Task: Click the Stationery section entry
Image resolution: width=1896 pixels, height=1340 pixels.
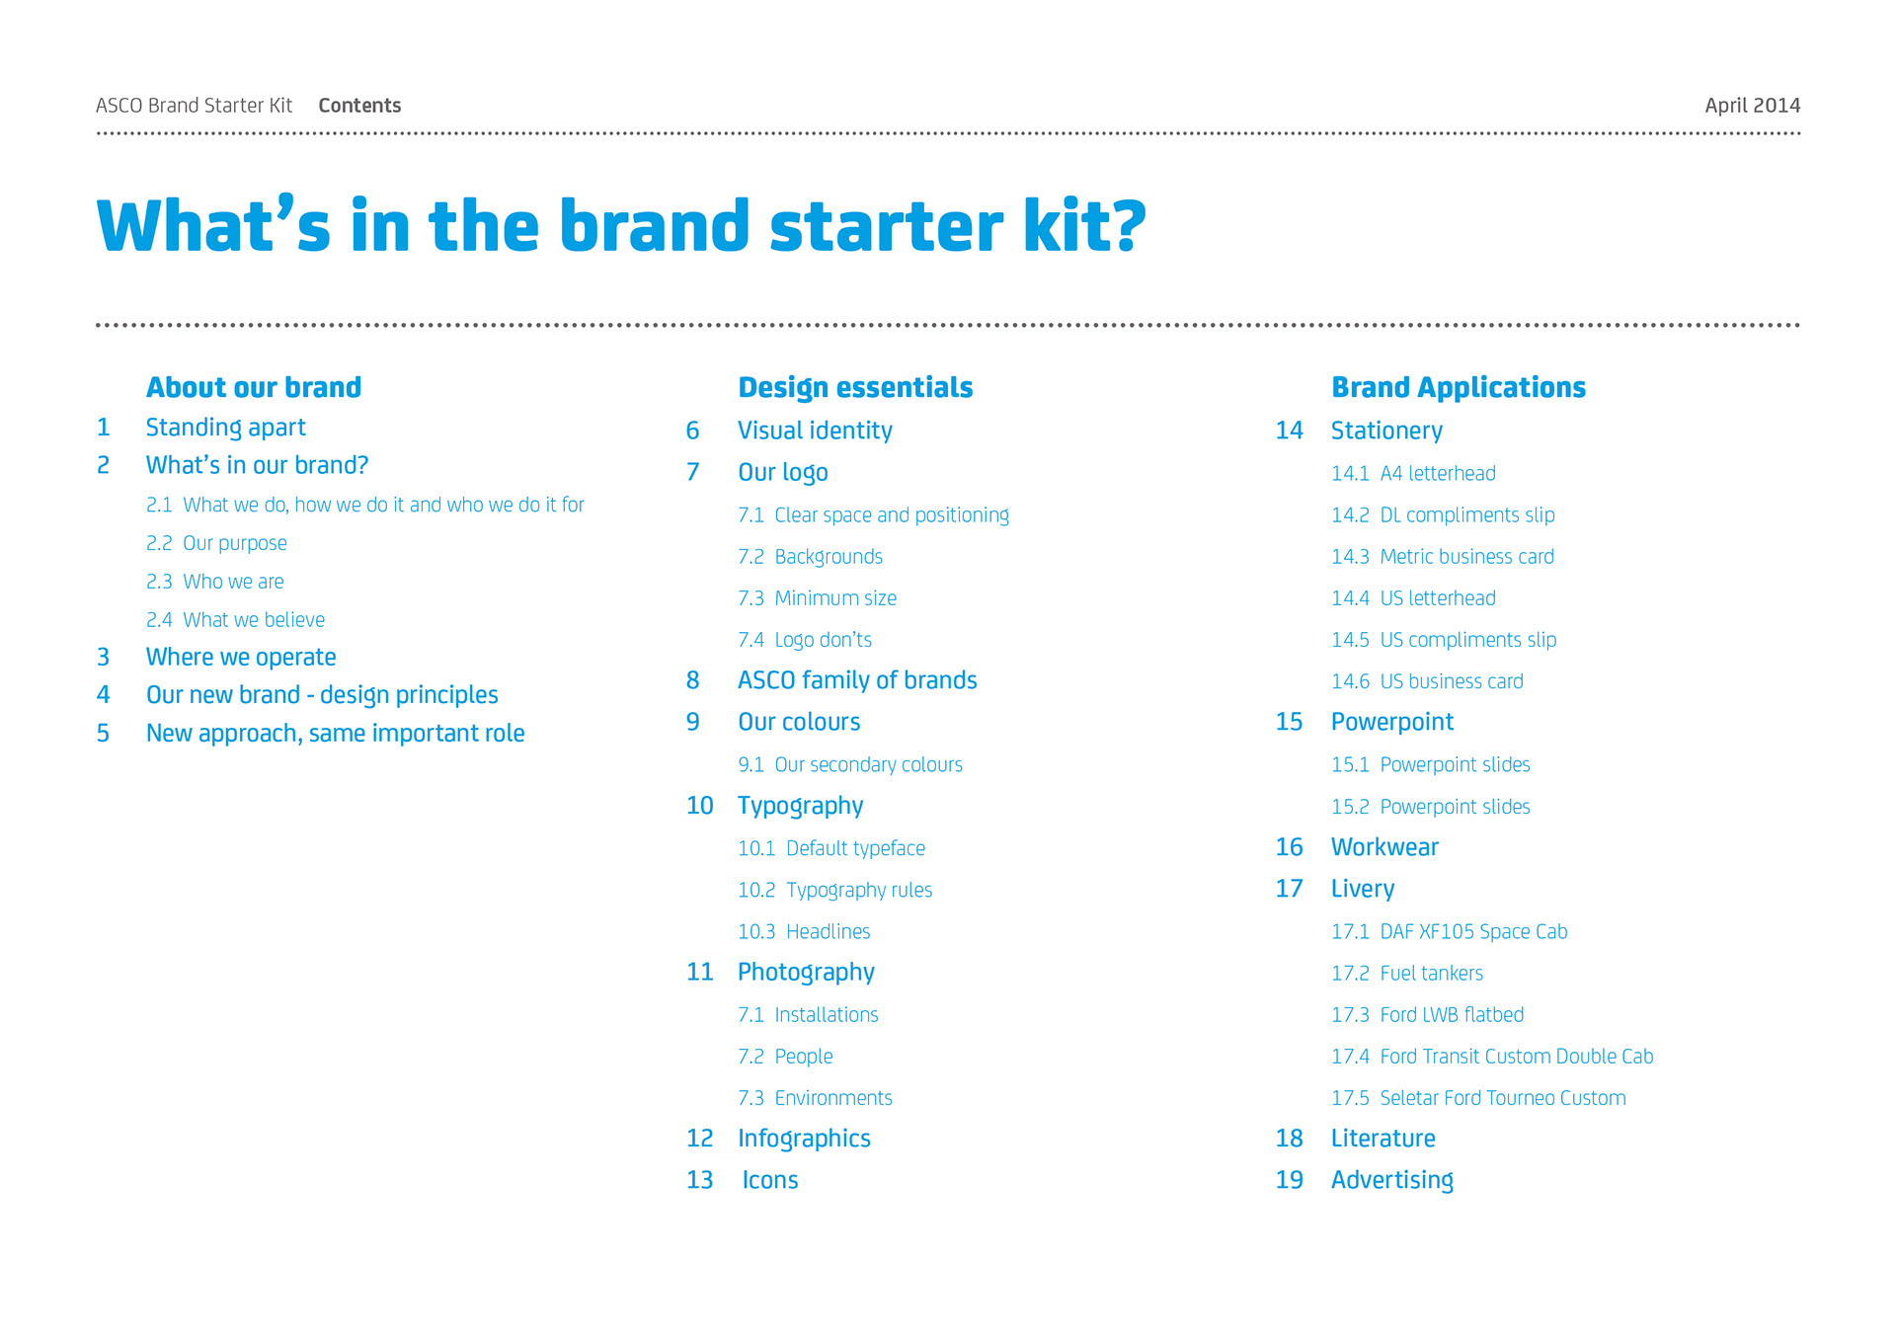Action: [1386, 431]
